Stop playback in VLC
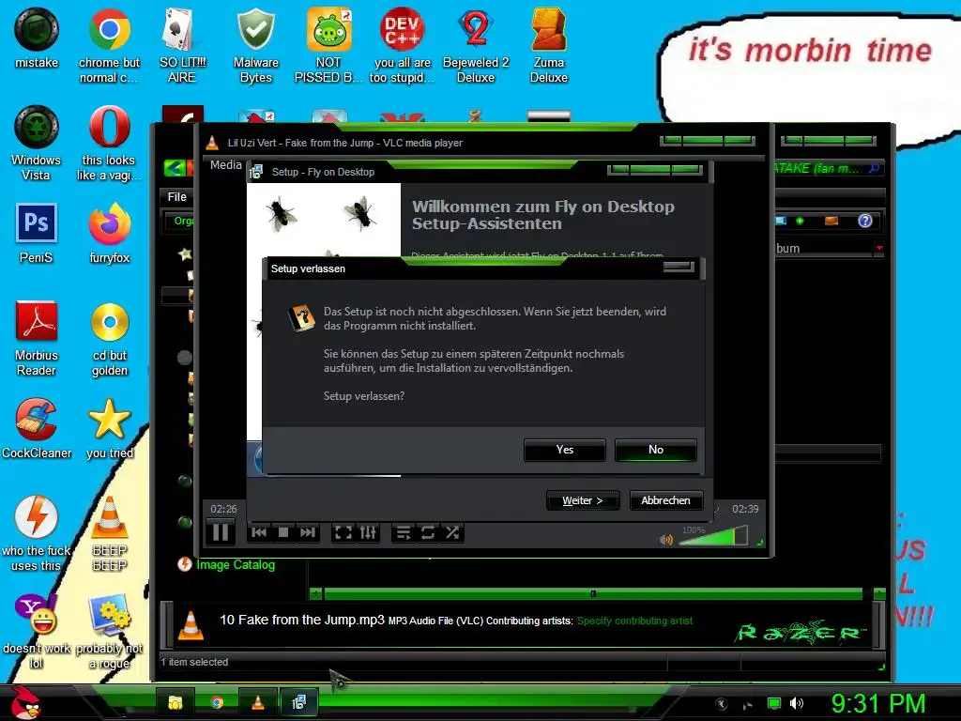Screen dimensions: 961x721 pos(283,532)
